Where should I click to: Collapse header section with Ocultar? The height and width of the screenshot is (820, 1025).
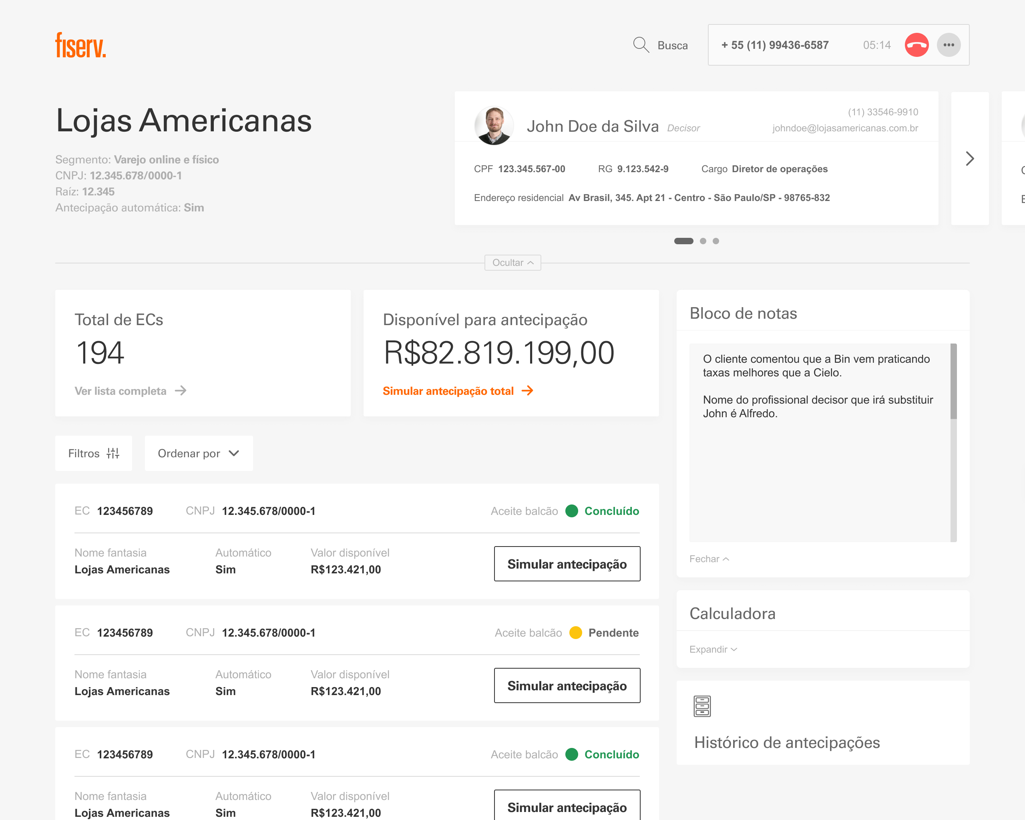(512, 262)
